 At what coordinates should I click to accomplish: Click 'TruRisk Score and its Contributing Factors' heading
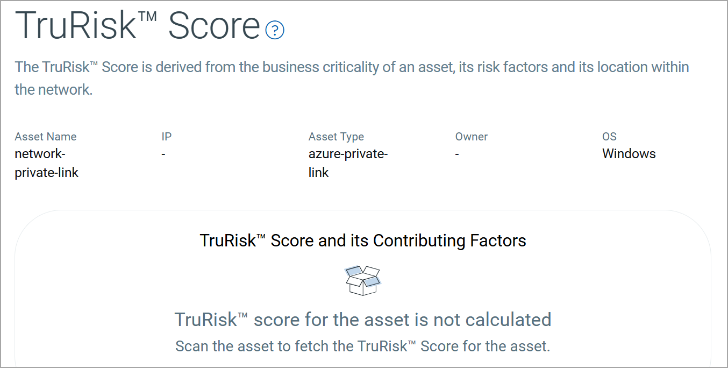[x=363, y=240]
